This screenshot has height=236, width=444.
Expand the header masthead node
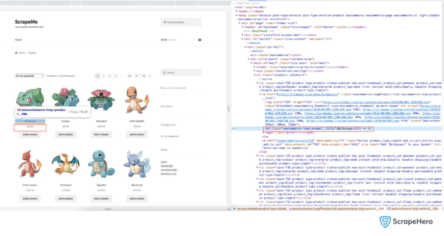pos(242,27)
